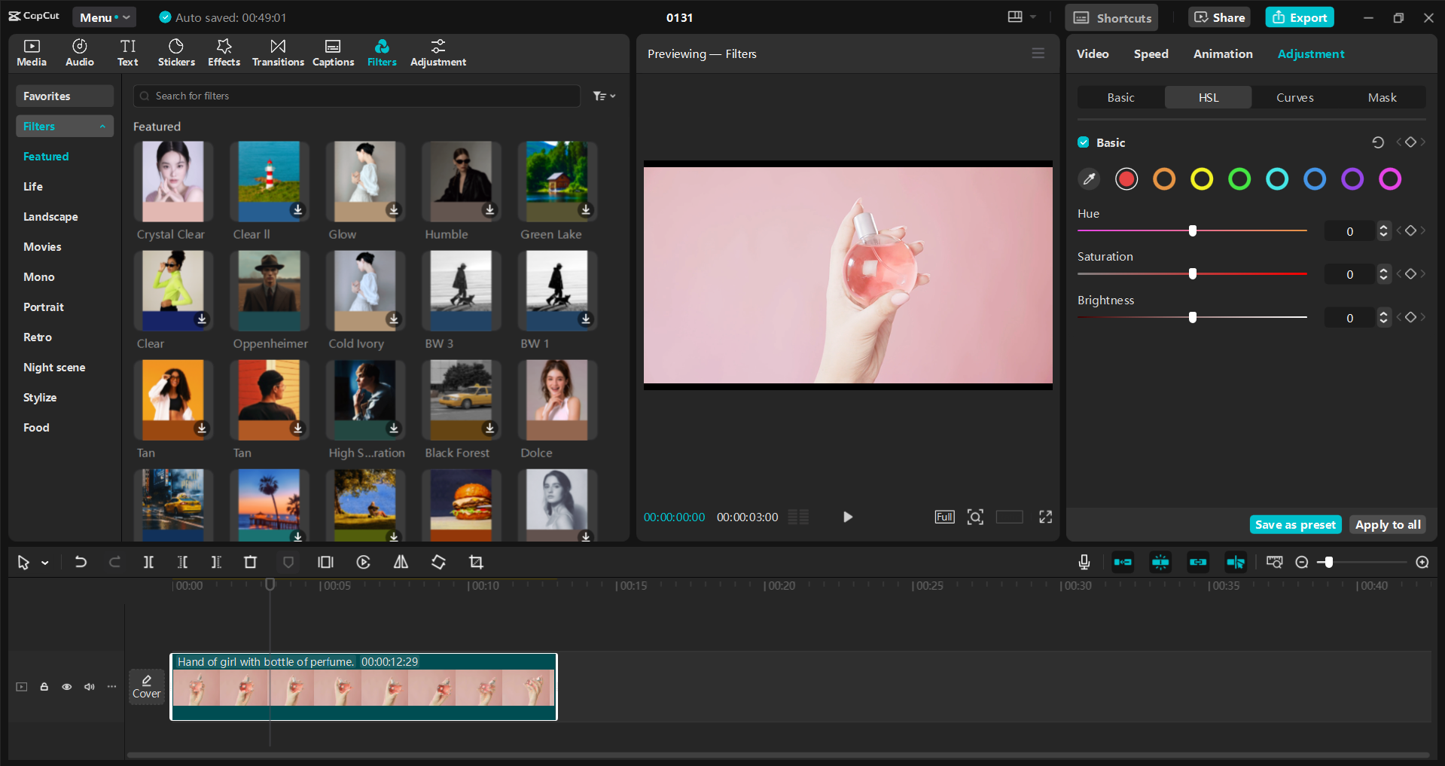Click the crop tool in timeline toolbar
Image resolution: width=1445 pixels, height=766 pixels.
pos(476,563)
